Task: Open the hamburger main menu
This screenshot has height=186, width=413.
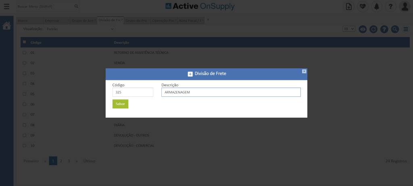Action: click(6, 6)
